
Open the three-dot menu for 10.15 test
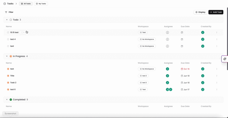point(217,32)
